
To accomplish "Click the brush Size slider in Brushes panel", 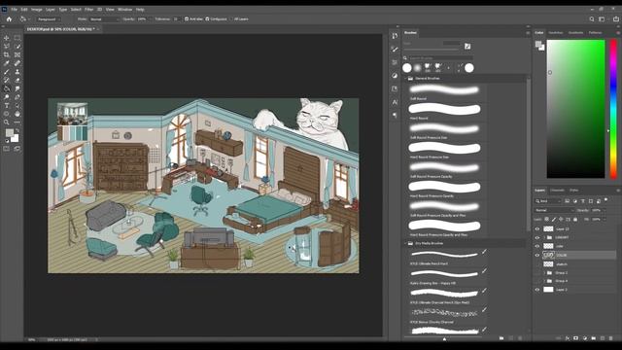I will [432, 50].
